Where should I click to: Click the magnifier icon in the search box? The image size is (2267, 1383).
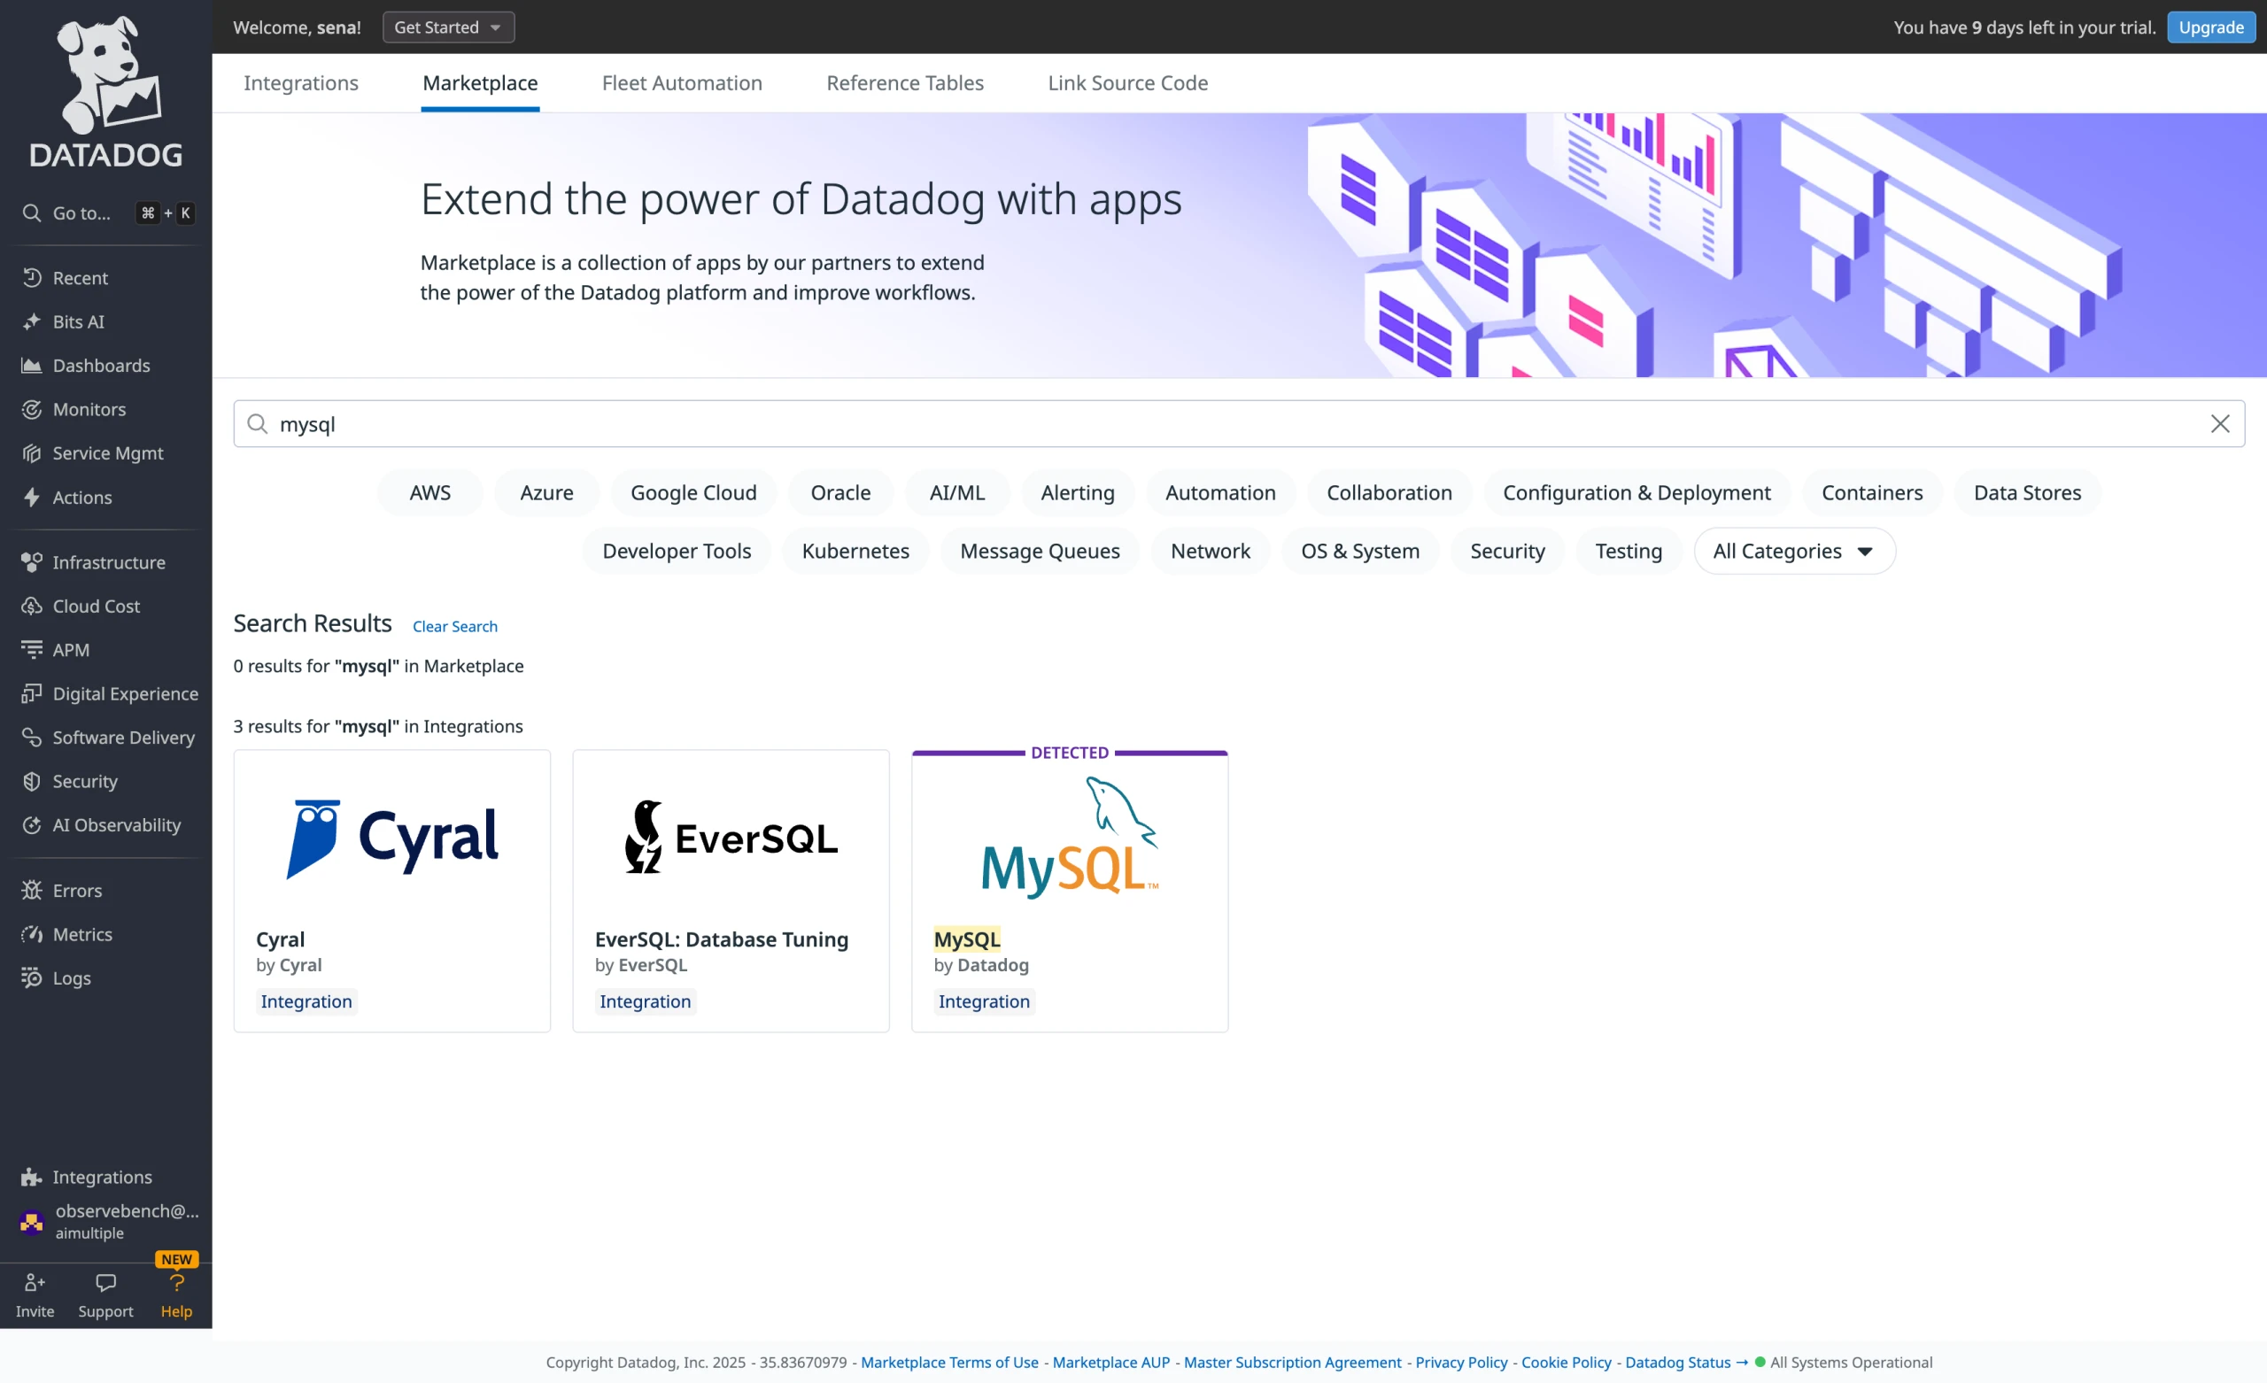258,423
